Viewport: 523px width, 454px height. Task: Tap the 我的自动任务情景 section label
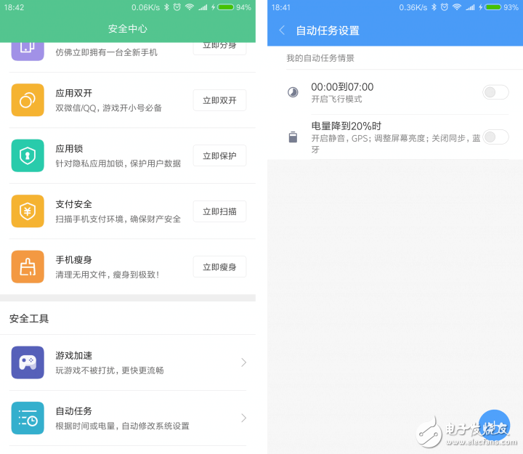pos(320,58)
